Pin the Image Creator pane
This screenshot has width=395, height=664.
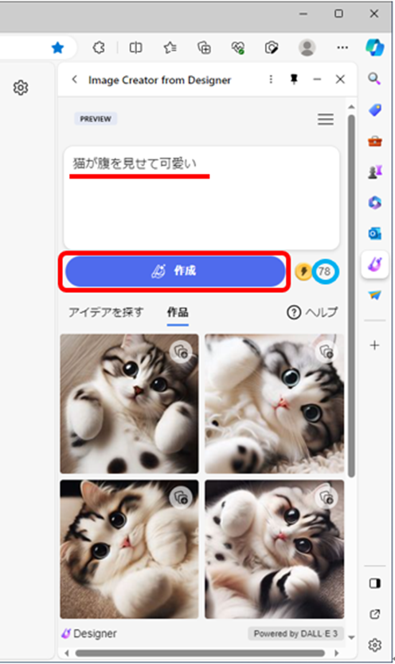[x=294, y=79]
